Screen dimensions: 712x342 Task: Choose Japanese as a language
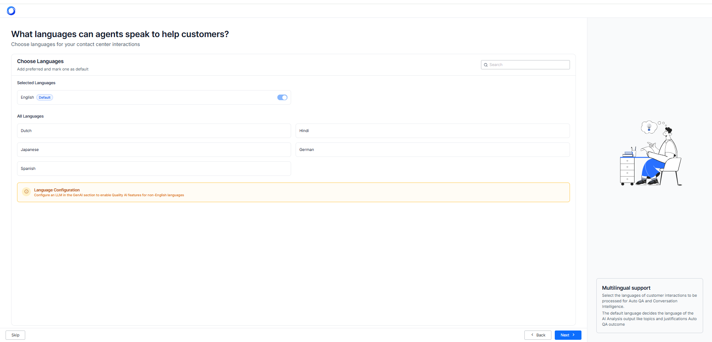pyautogui.click(x=154, y=150)
